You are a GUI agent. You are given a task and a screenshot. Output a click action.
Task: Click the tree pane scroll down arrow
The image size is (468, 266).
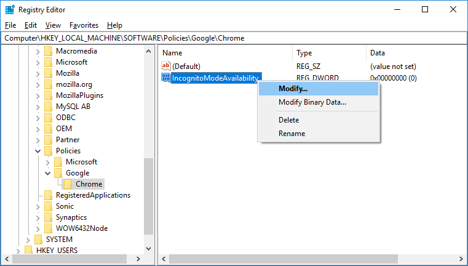click(x=148, y=249)
